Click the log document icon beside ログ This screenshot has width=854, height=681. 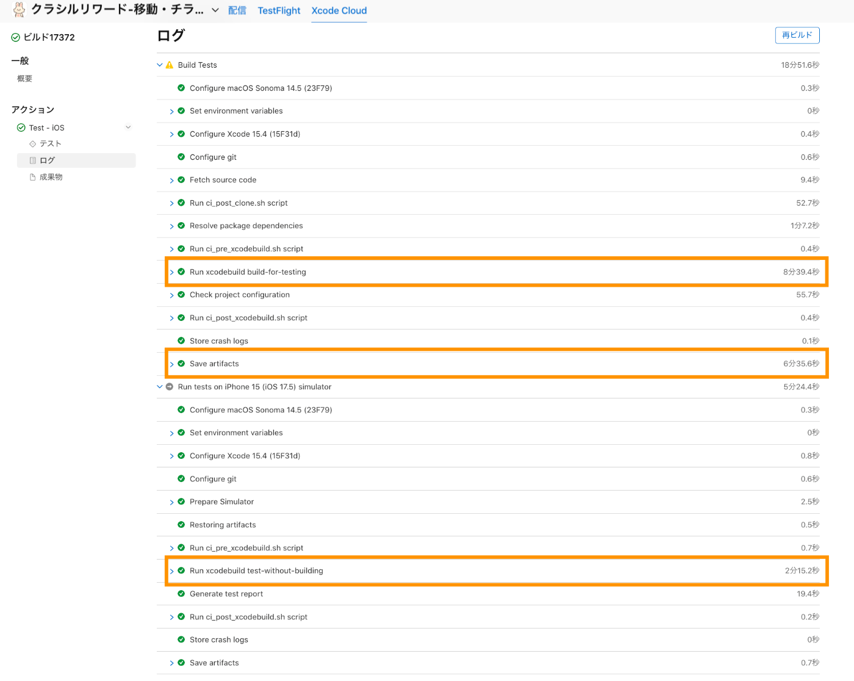(33, 160)
